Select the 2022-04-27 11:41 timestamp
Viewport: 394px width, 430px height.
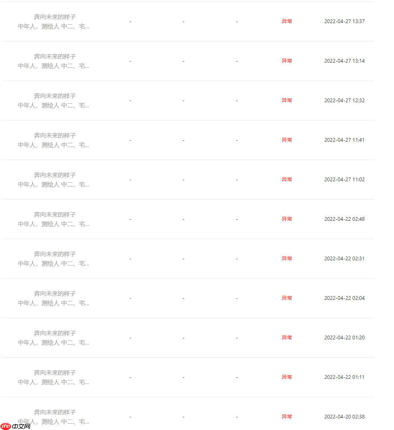[x=344, y=140]
